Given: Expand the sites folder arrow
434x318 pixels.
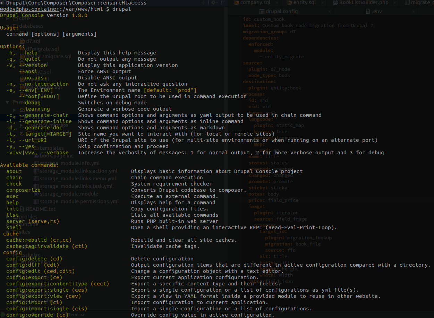Looking at the screenshot, I should [8, 232].
